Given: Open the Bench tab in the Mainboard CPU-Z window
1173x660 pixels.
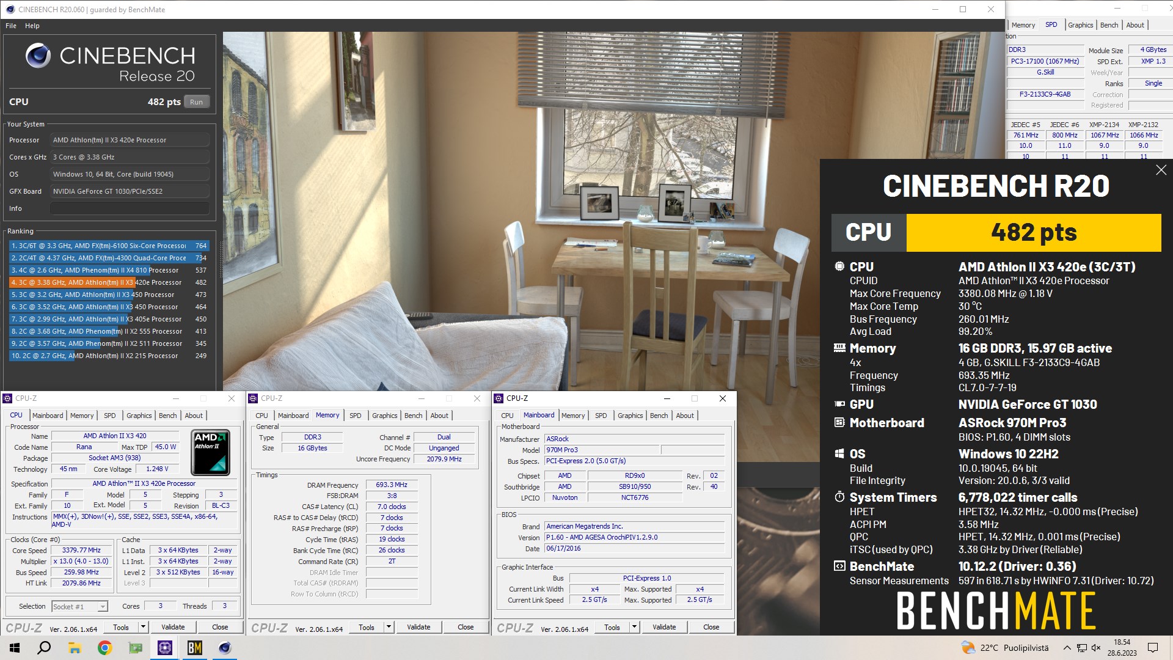Looking at the screenshot, I should (659, 416).
